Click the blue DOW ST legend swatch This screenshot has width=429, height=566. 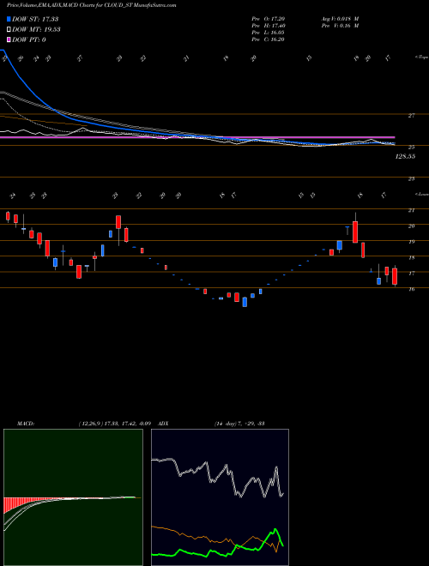pyautogui.click(x=9, y=19)
